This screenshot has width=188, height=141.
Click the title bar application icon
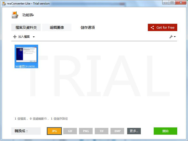(x=4, y=3)
